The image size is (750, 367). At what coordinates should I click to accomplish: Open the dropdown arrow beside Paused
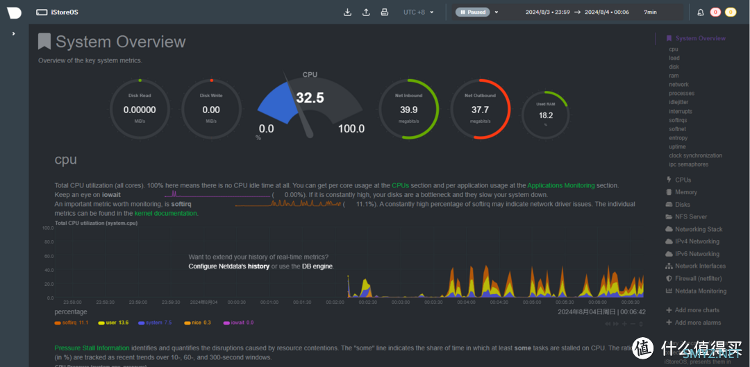(x=497, y=12)
